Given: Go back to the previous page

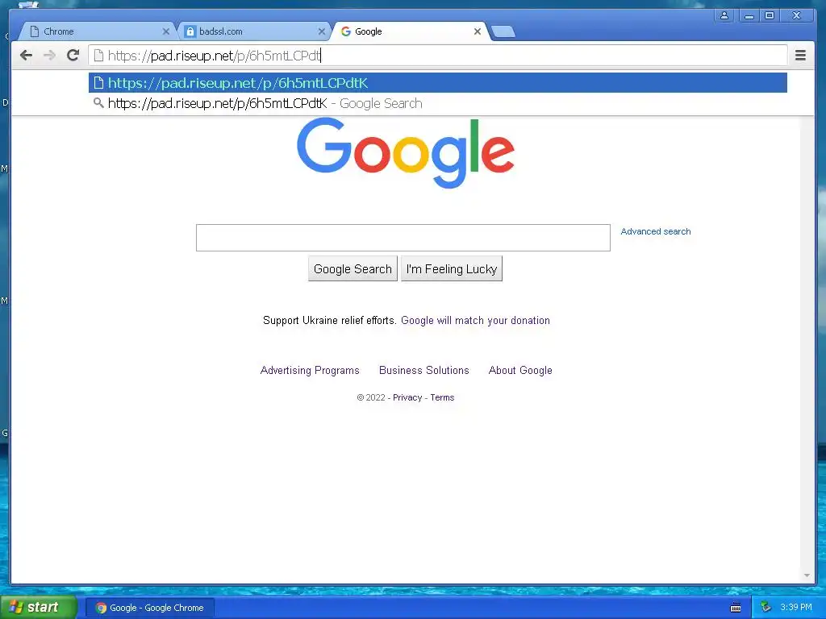Looking at the screenshot, I should tap(26, 56).
